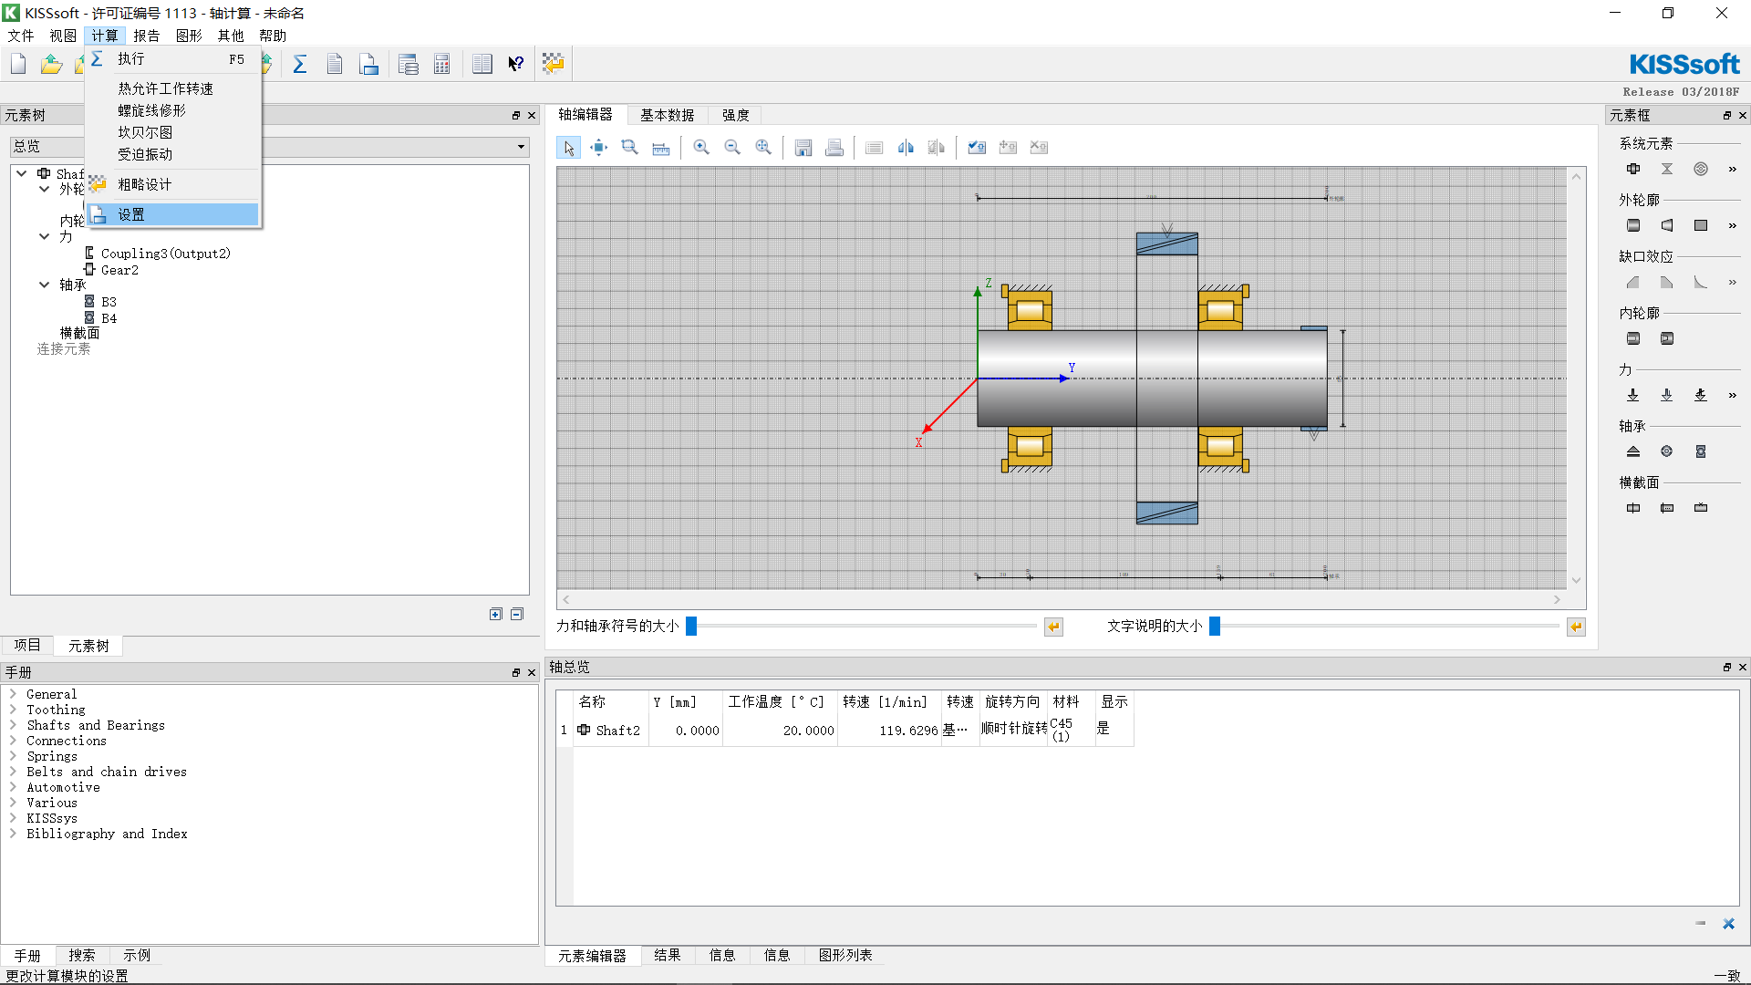Switch to the 项目 tab
Screen dimensions: 1751x985
(26, 645)
